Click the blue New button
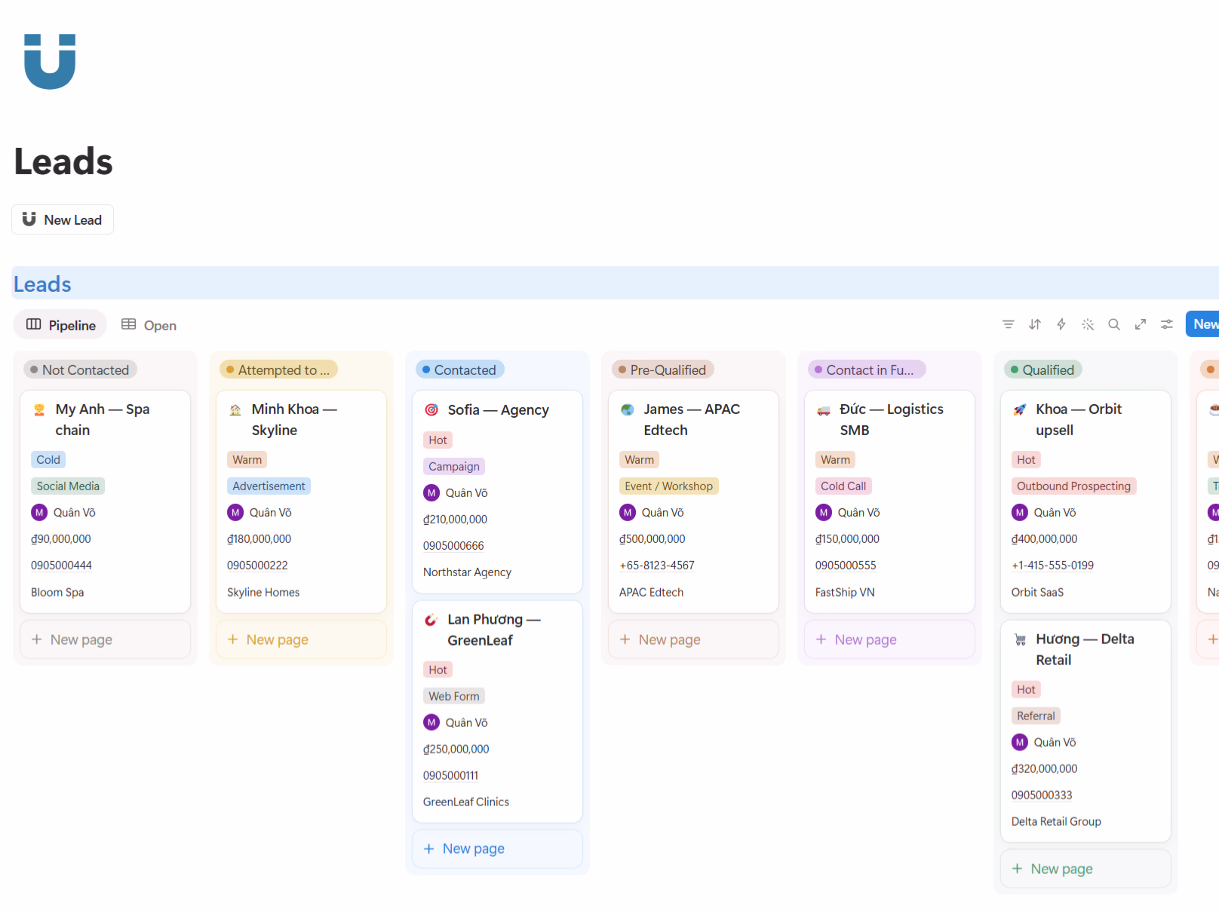The width and height of the screenshot is (1219, 914). (x=1204, y=324)
